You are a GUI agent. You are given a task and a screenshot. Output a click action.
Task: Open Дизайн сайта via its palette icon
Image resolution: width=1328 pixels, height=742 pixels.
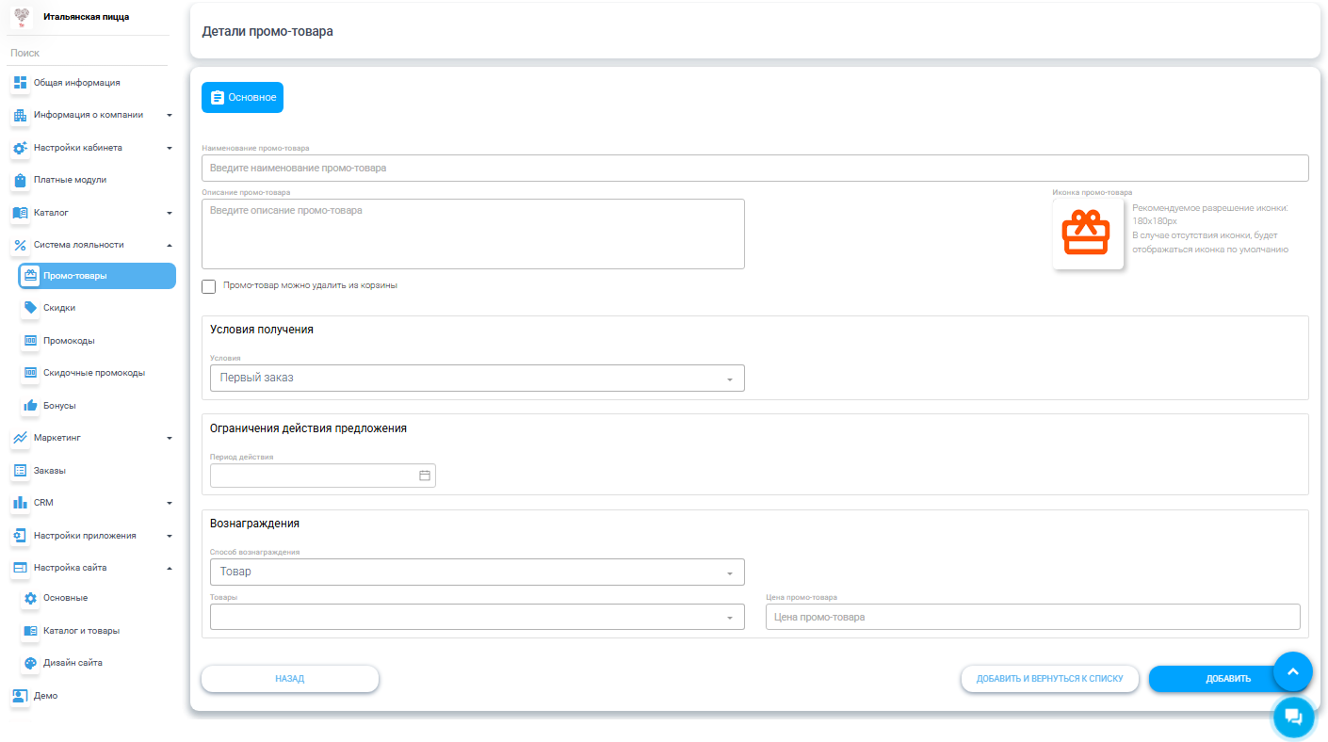(30, 663)
